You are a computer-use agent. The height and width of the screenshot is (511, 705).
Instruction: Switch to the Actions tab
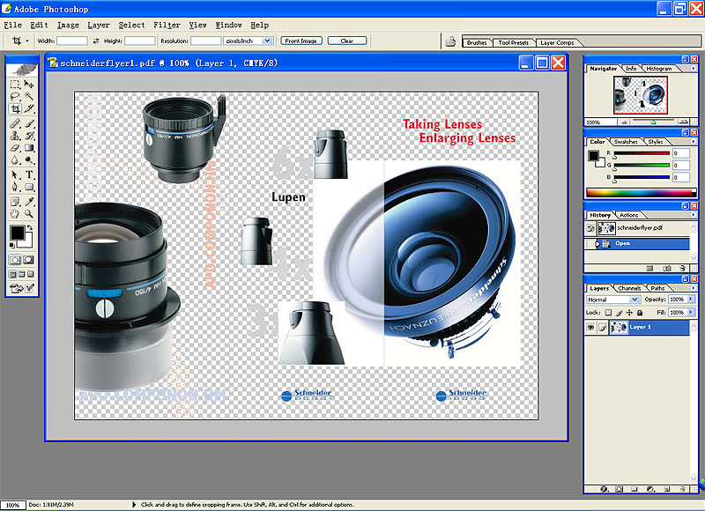tap(628, 215)
